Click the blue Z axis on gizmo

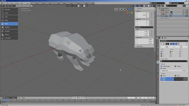point(129,9)
